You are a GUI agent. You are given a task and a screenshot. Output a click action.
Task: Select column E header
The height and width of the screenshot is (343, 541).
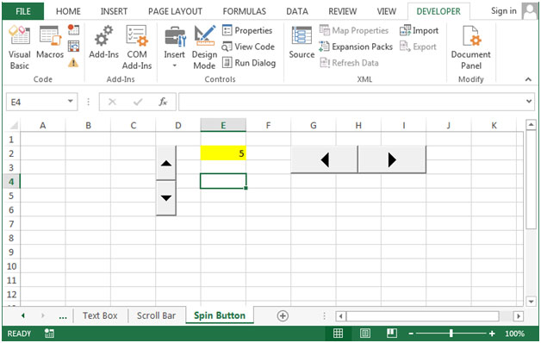(223, 125)
